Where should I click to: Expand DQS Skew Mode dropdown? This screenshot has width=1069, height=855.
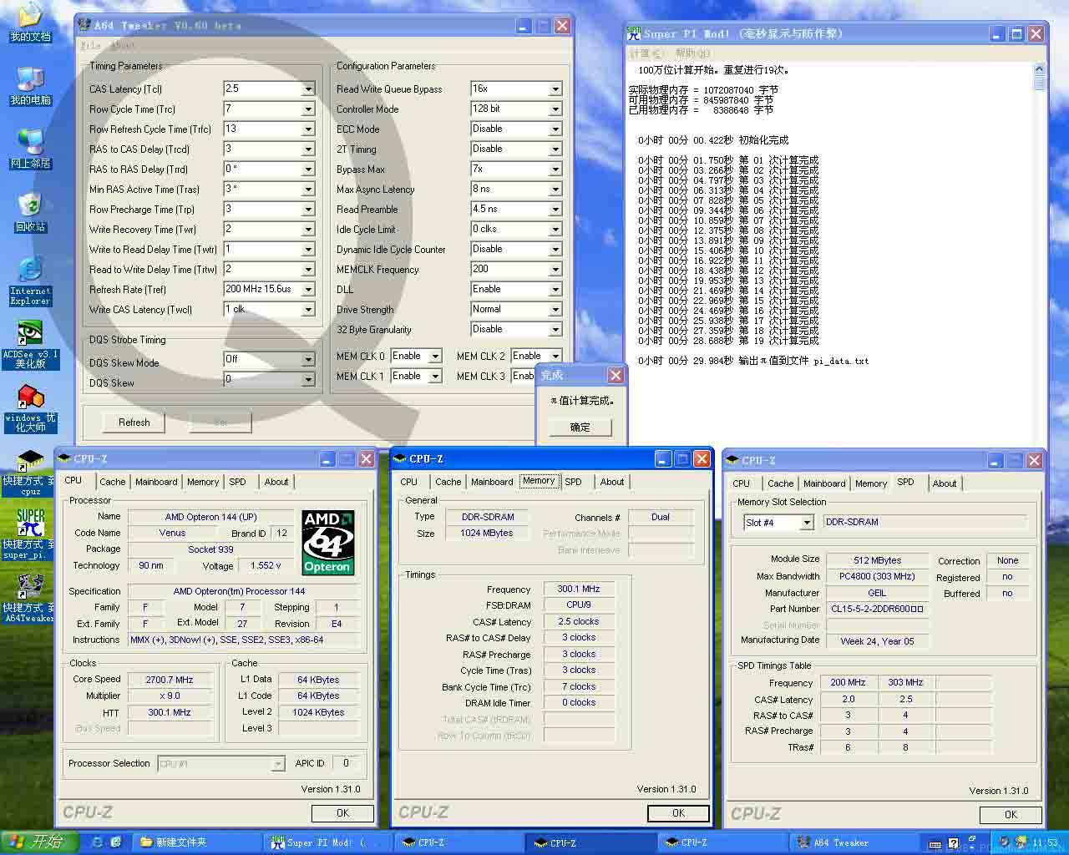(x=308, y=360)
